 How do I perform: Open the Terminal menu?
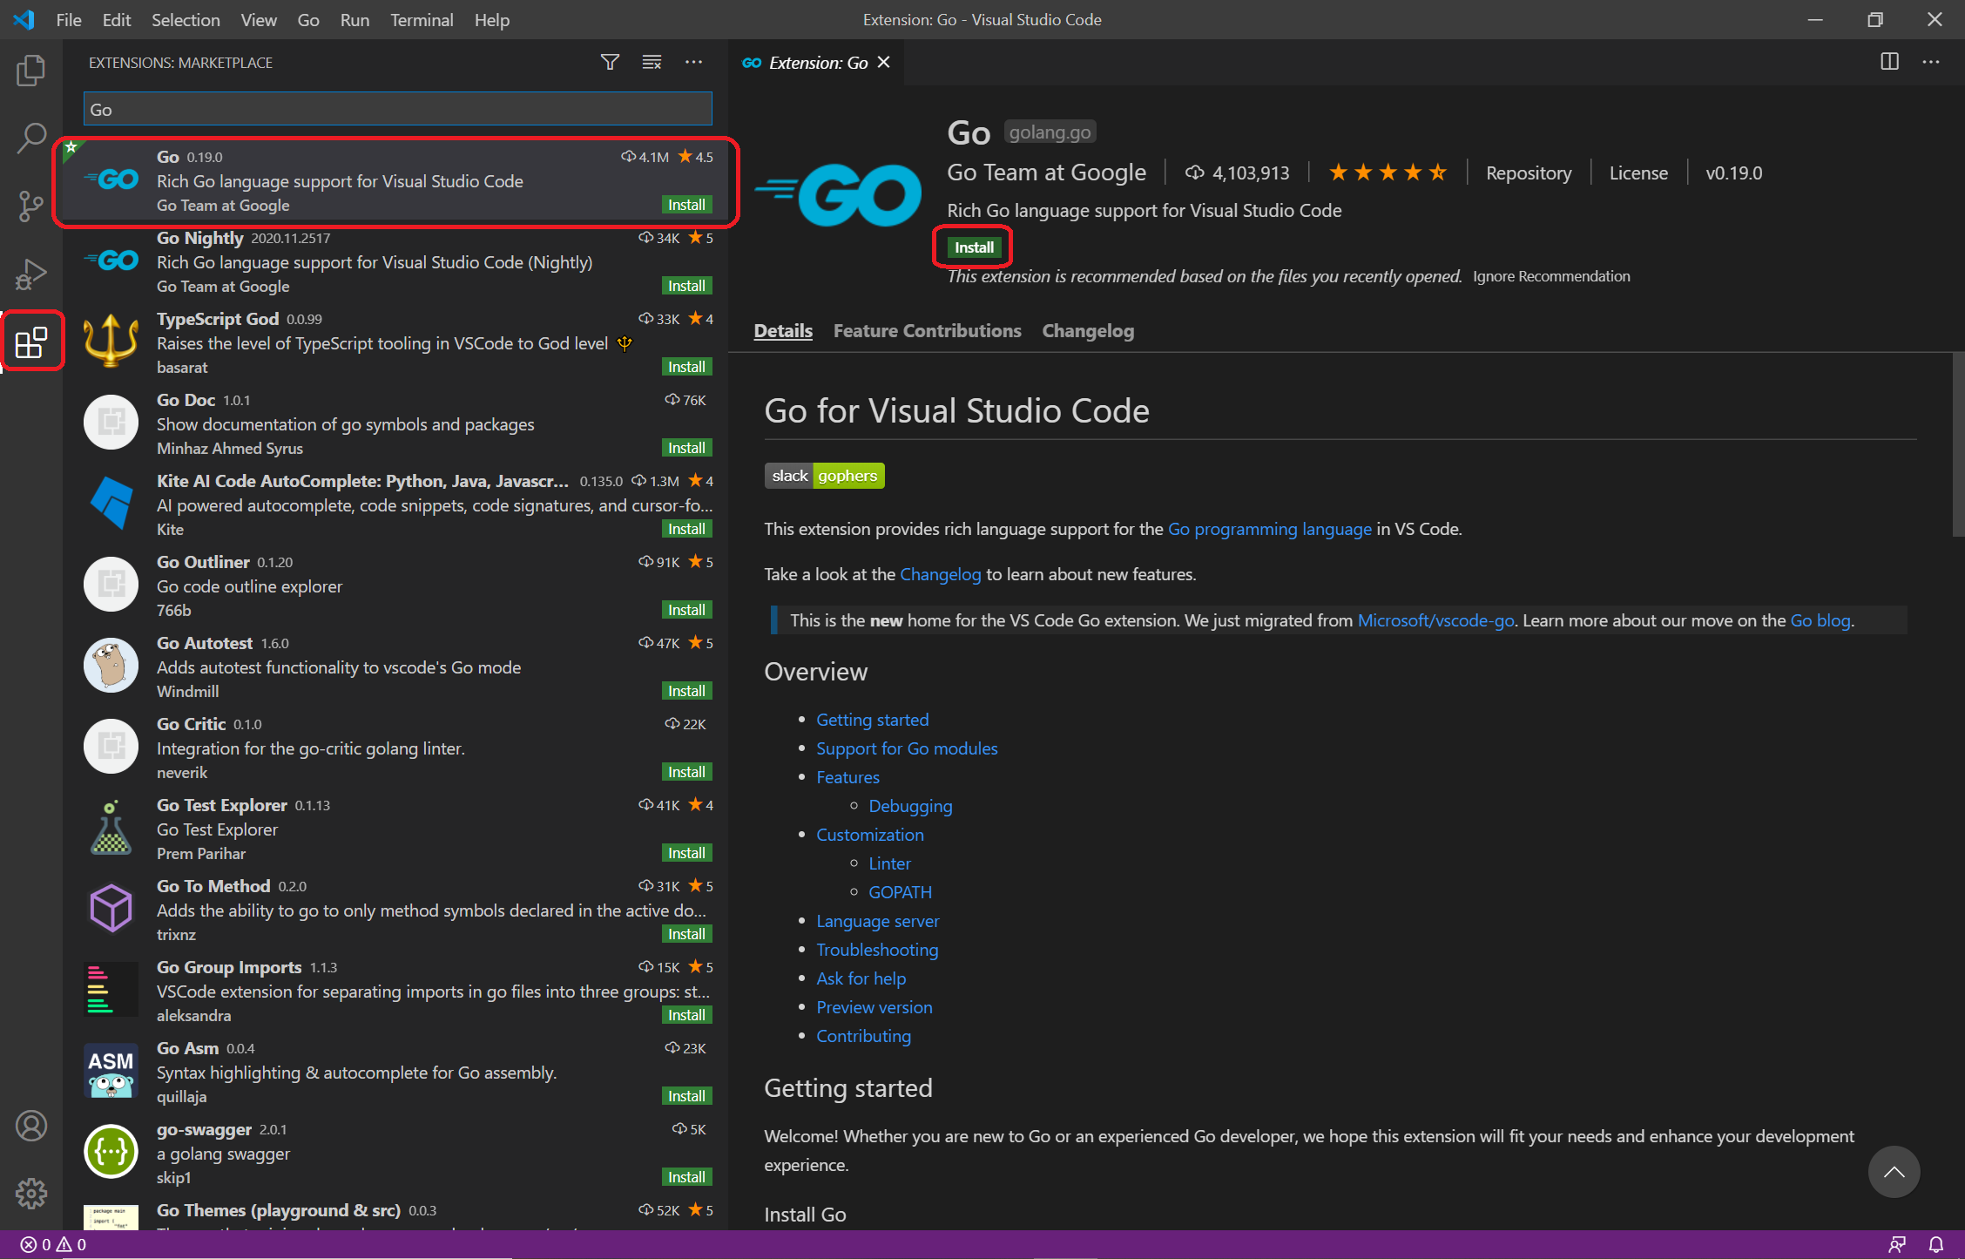coord(422,19)
